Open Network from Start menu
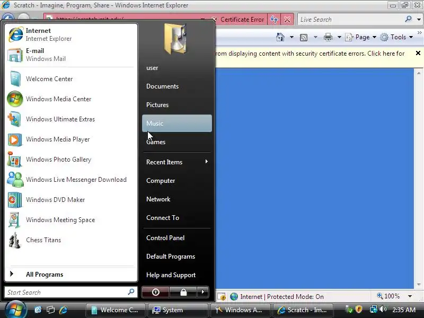 coord(177,199)
